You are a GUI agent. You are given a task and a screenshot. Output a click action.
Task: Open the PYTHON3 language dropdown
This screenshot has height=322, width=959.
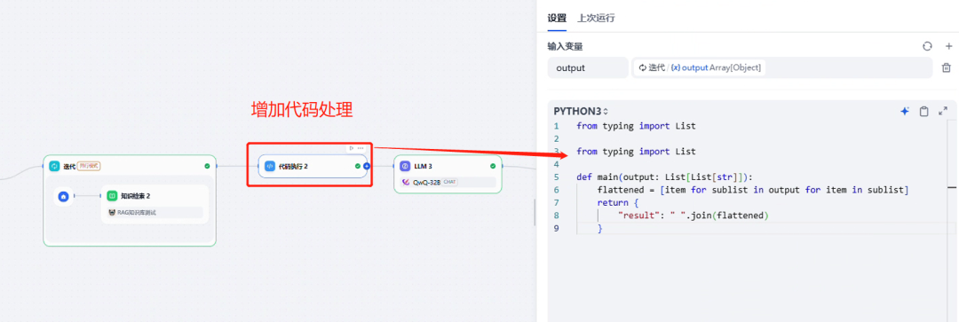point(581,111)
